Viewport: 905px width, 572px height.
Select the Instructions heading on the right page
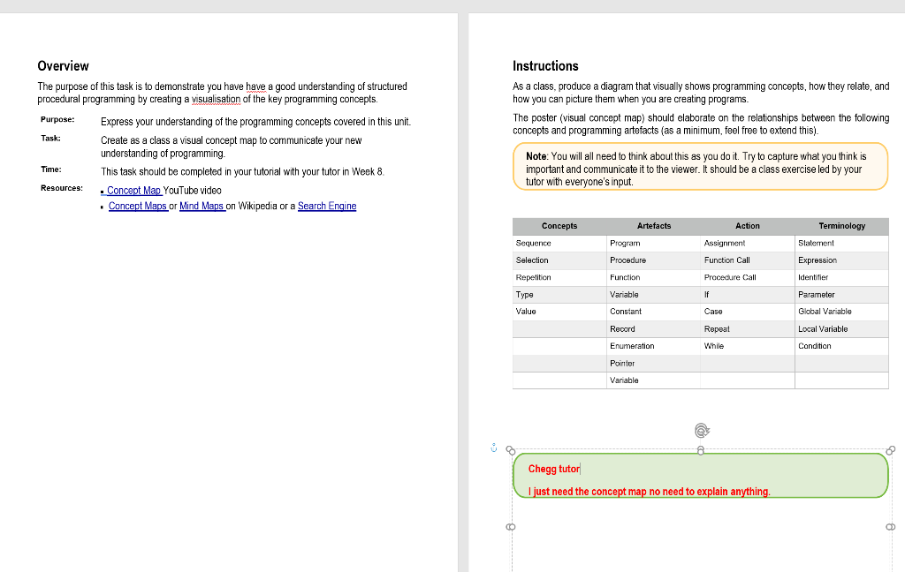click(x=545, y=65)
